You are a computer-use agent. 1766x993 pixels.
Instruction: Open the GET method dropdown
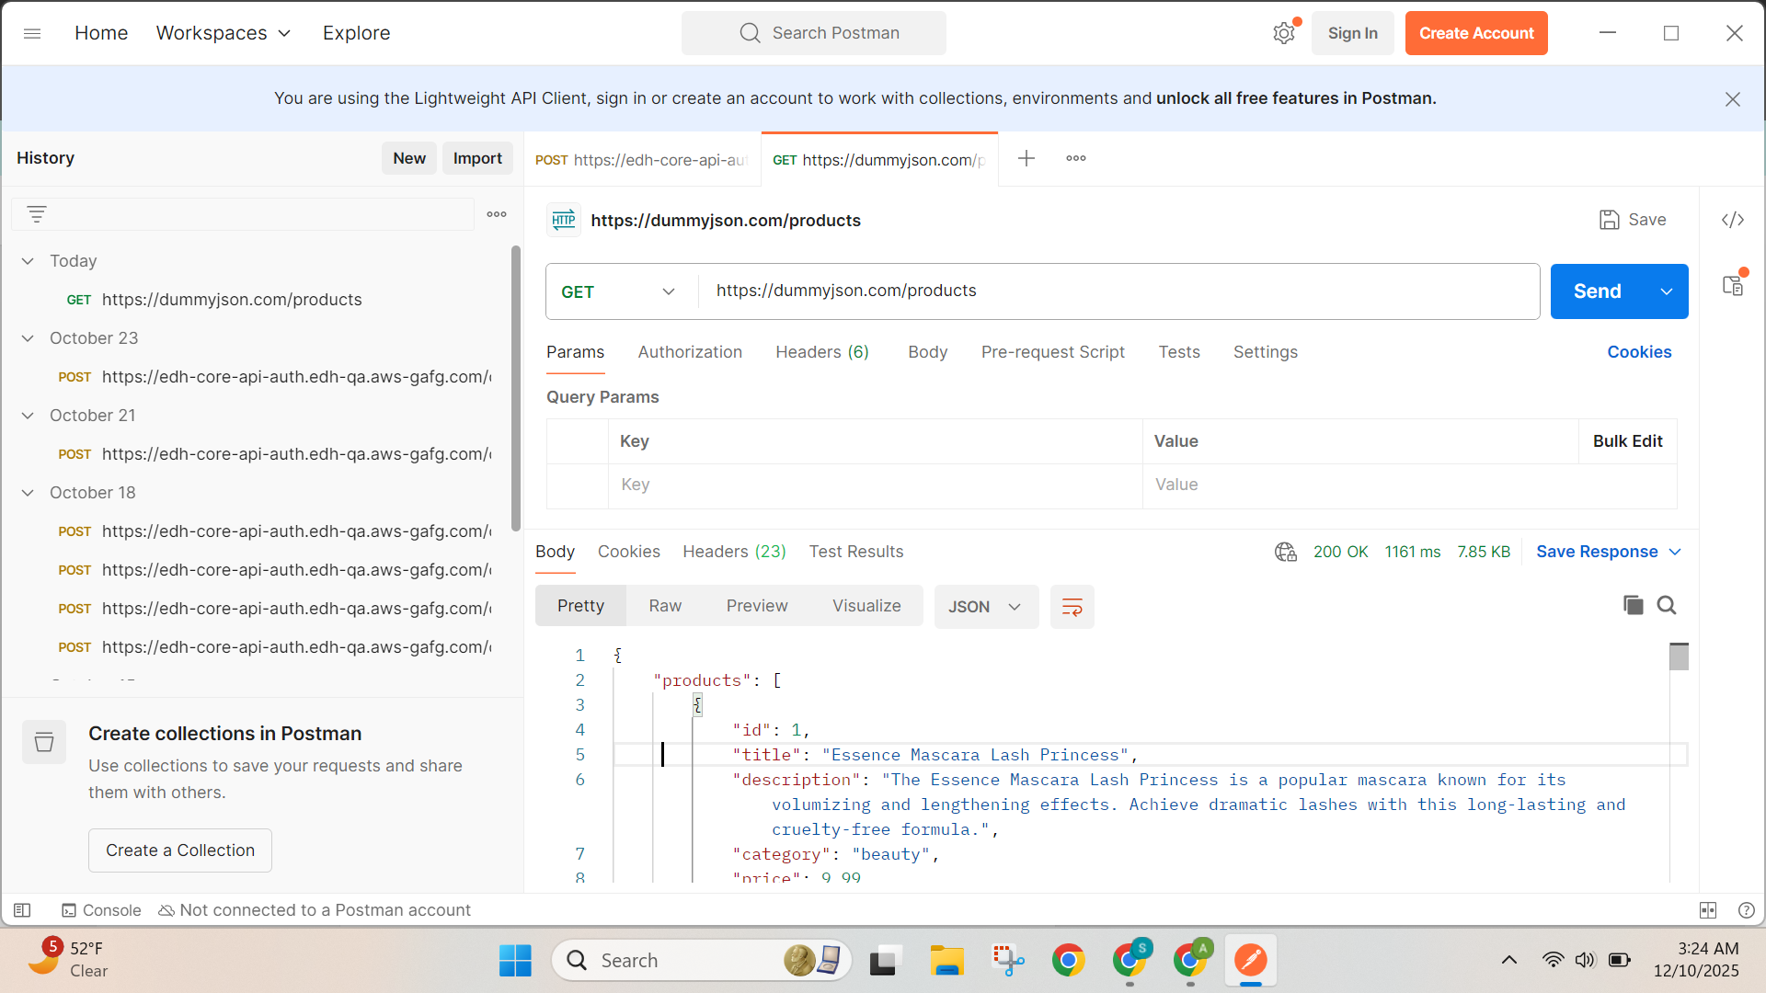[619, 291]
